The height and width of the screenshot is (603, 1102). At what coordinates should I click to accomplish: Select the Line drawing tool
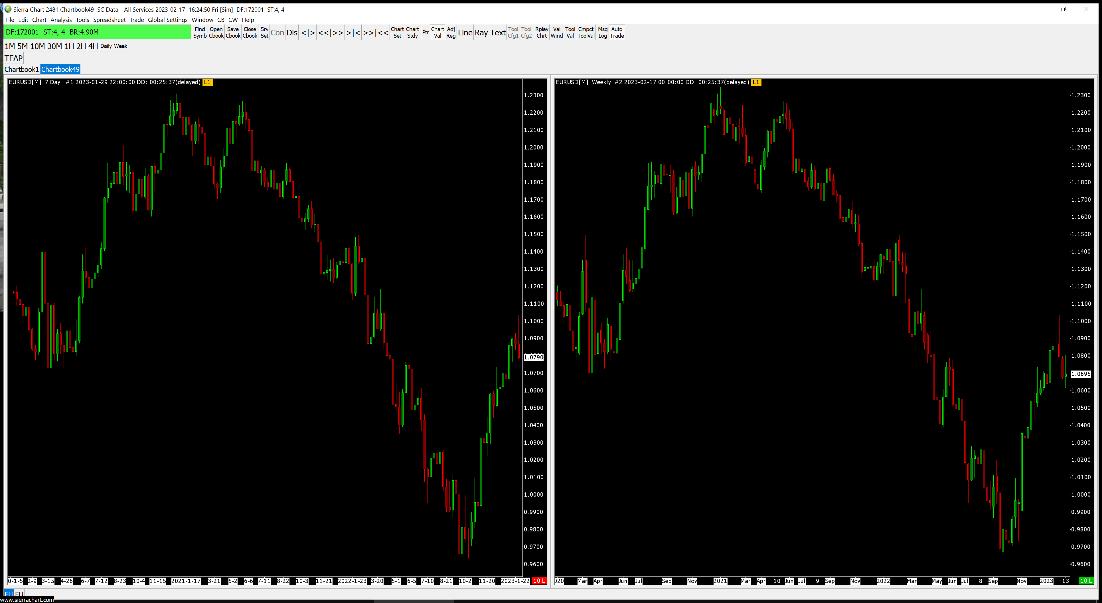coord(465,33)
